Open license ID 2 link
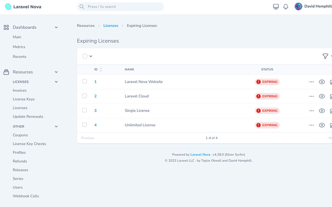 point(95,96)
